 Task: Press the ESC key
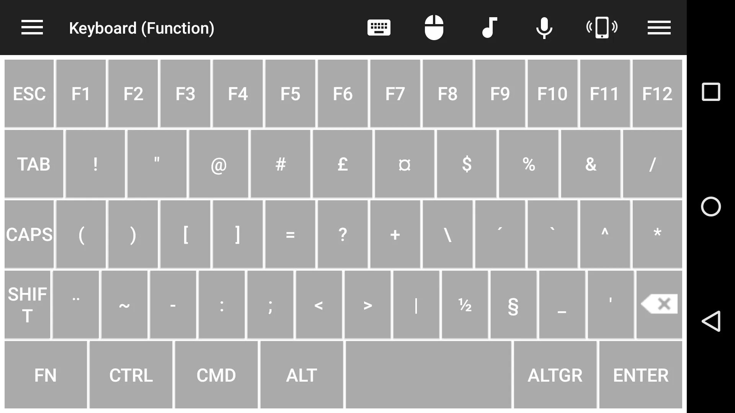click(x=29, y=94)
